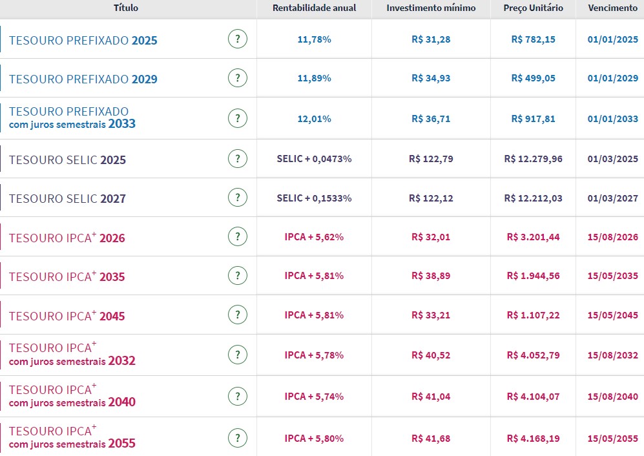Click the Rentabilidade anual column header
This screenshot has width=644, height=456.
point(314,8)
